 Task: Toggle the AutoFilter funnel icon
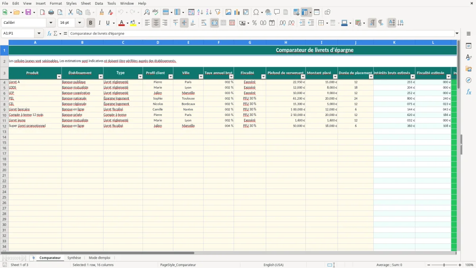click(218, 12)
